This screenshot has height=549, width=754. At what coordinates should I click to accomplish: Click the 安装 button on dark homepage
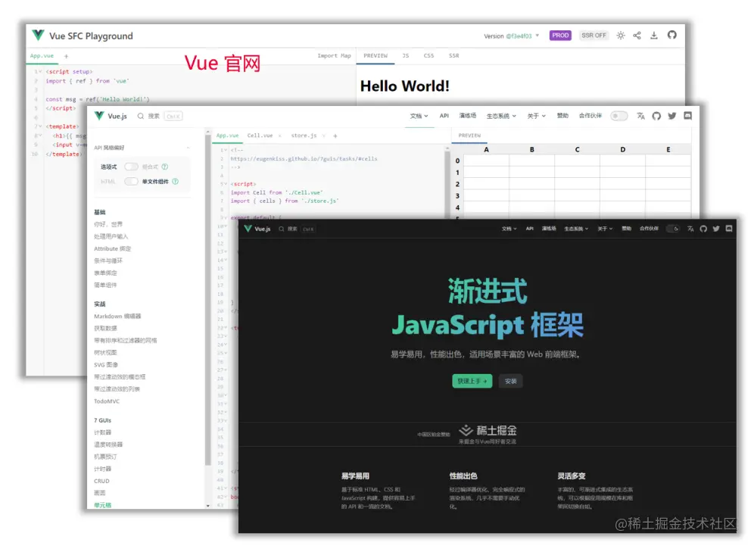pos(511,381)
